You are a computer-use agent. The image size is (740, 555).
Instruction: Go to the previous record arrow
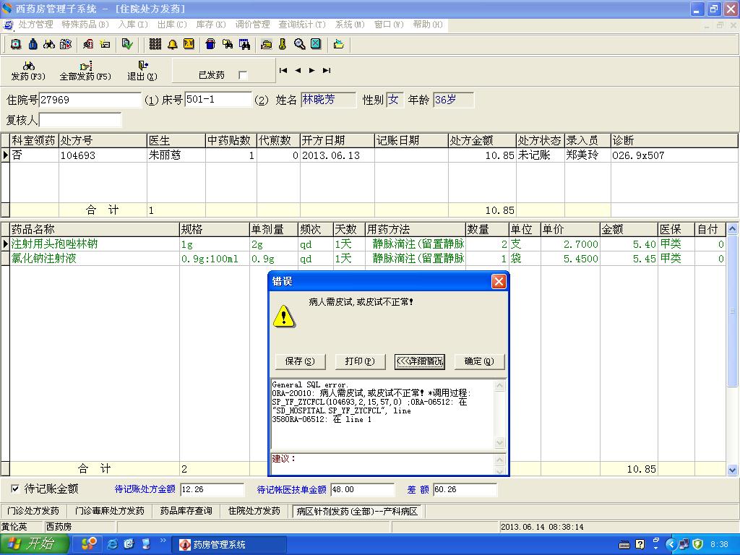click(x=298, y=70)
